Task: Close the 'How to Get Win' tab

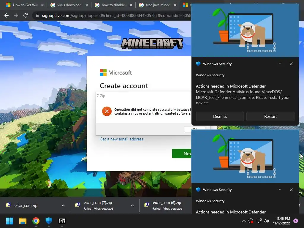Action: [42, 5]
